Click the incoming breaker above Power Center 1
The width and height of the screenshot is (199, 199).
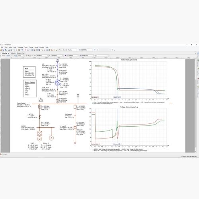pyautogui.click(x=57, y=101)
